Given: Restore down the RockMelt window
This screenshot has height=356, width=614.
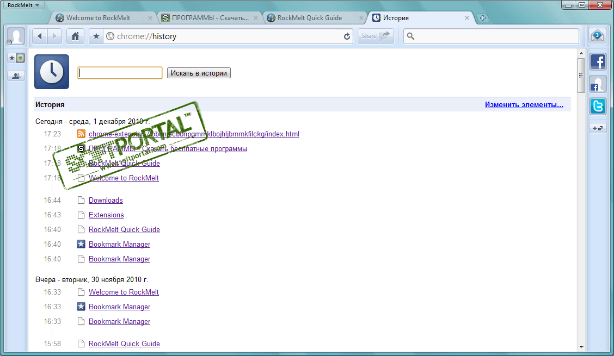Looking at the screenshot, I should 582,5.
